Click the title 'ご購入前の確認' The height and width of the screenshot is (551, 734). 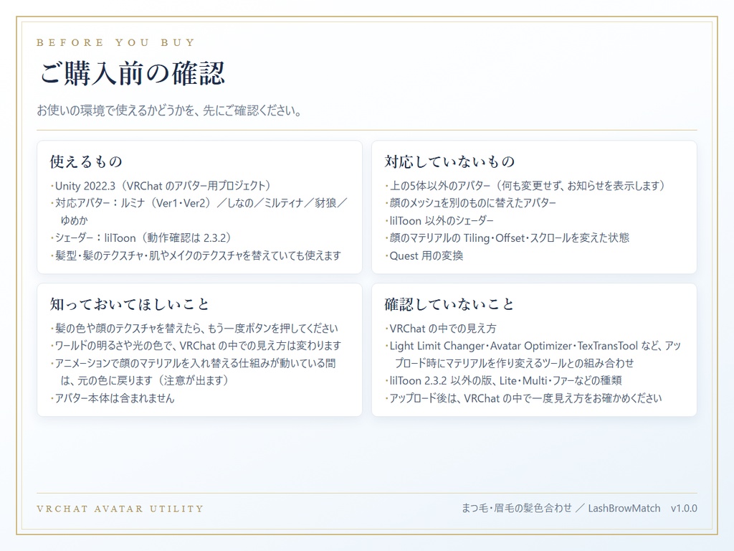tap(132, 74)
